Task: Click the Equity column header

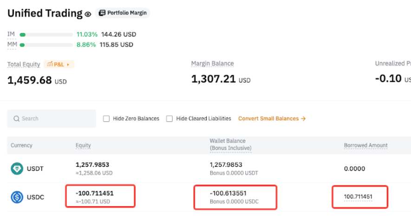Action: click(x=83, y=145)
